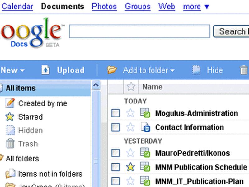
Task: Show Starred items
Action: point(31,117)
